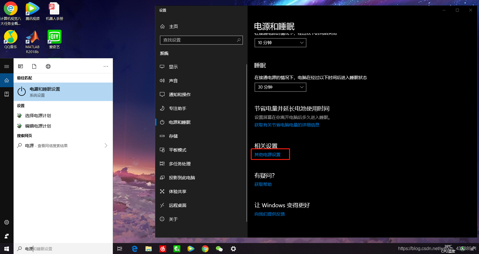Select 平板模式 in the settings sidebar

(201, 150)
